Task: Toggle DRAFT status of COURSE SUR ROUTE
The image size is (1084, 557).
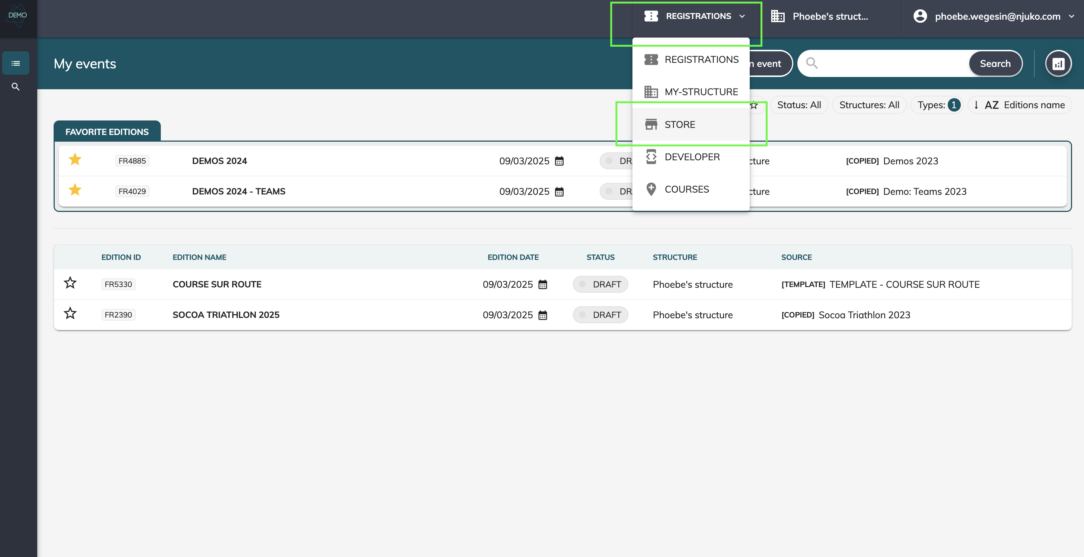Action: pos(600,284)
